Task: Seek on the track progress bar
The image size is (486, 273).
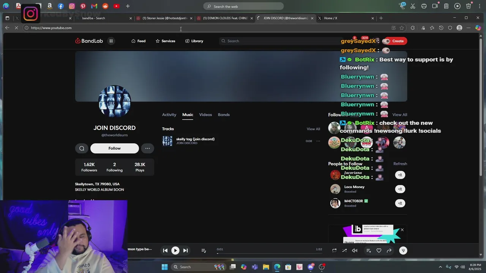Action: pyautogui.click(x=269, y=253)
